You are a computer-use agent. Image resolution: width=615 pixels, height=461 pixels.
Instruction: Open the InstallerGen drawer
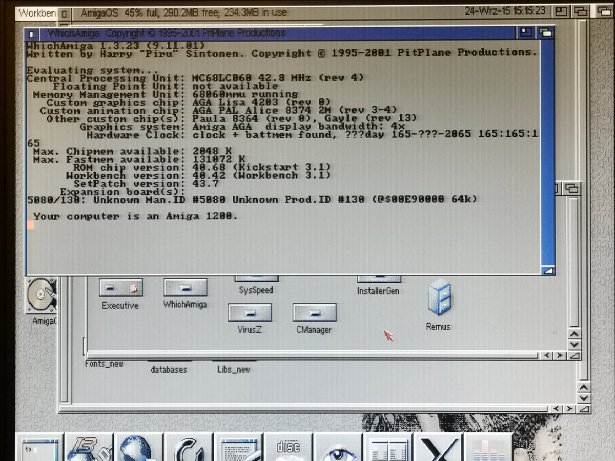(379, 277)
